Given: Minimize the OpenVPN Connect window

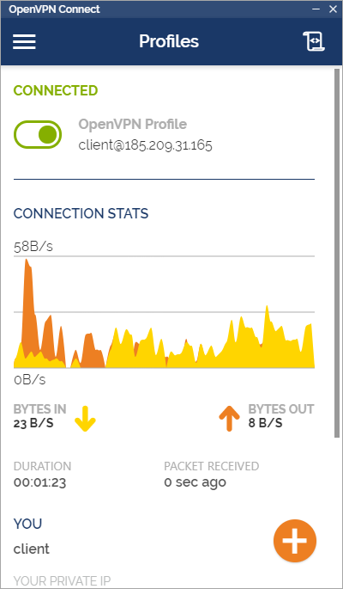Looking at the screenshot, I should (x=316, y=9).
